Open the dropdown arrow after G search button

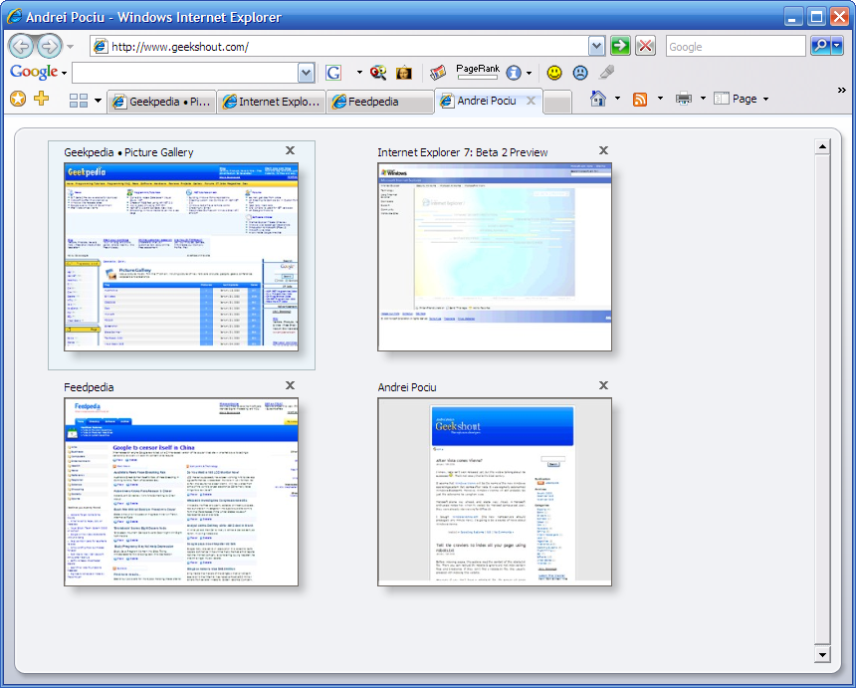pos(359,72)
